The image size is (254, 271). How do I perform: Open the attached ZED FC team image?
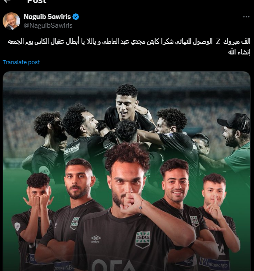click(127, 171)
